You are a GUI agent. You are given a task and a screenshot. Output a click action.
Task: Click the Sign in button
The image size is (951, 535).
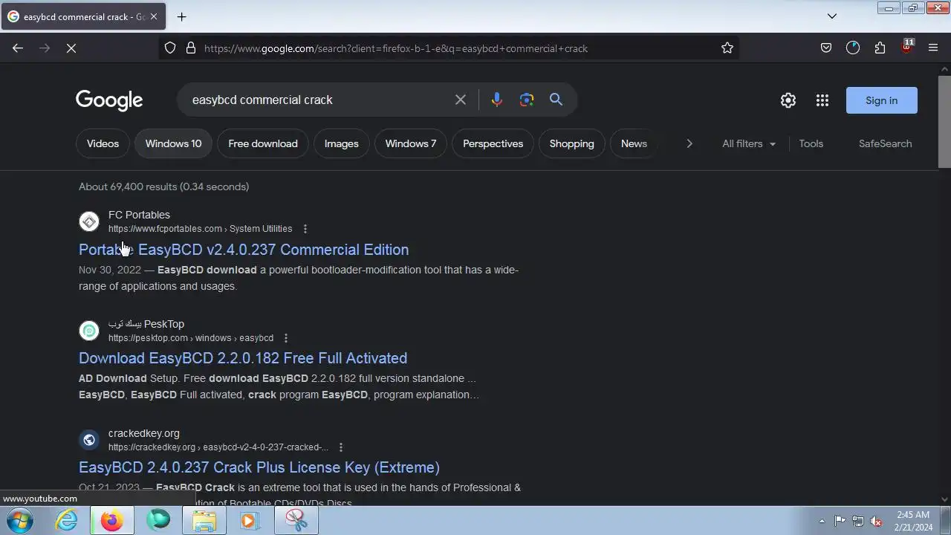coord(881,100)
